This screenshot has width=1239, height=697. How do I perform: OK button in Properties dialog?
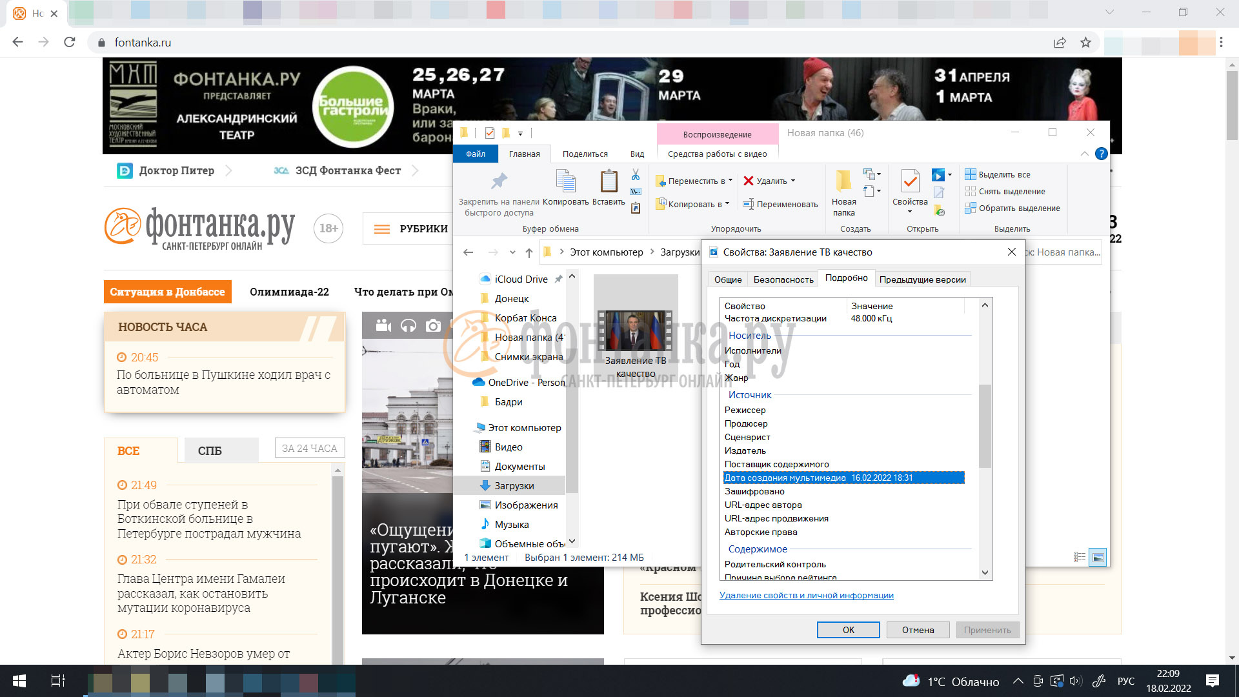pos(848,630)
